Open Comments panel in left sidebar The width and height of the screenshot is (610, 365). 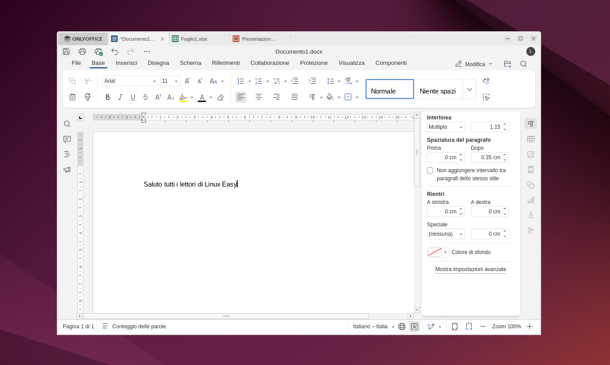[x=67, y=139]
